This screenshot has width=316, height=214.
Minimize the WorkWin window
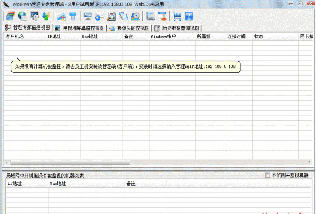[291, 4]
